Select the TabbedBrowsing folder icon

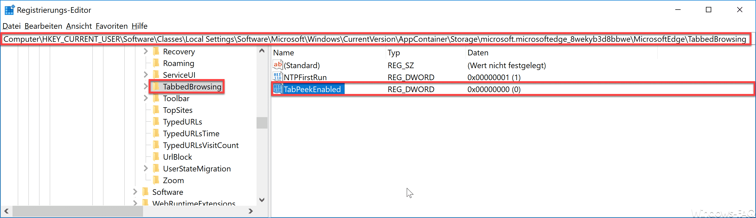pyautogui.click(x=156, y=87)
